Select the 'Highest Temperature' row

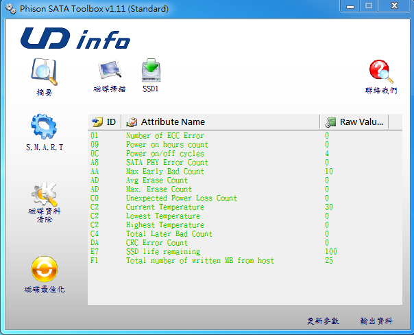[x=245, y=225]
